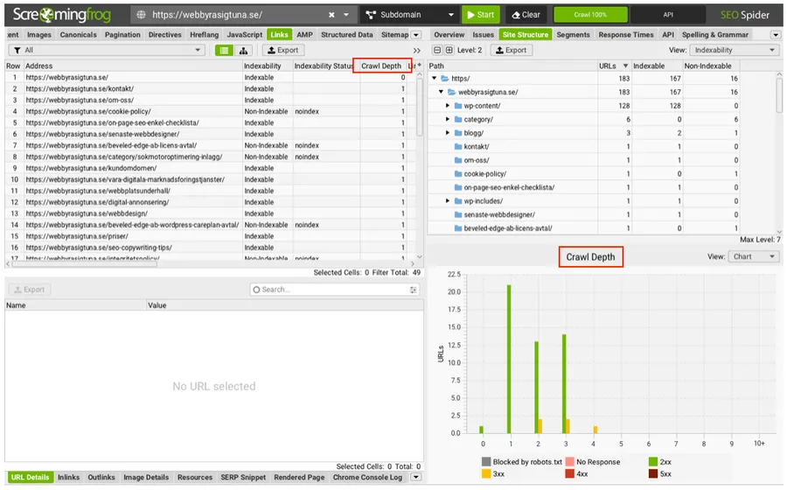The image size is (787, 490).
Task: Expand the blogg/ folder
Action: [447, 133]
